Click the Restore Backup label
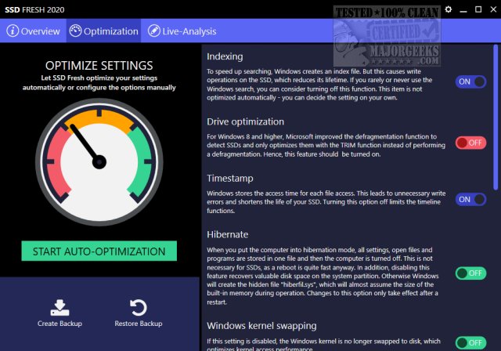This screenshot has height=351, width=501. click(139, 324)
